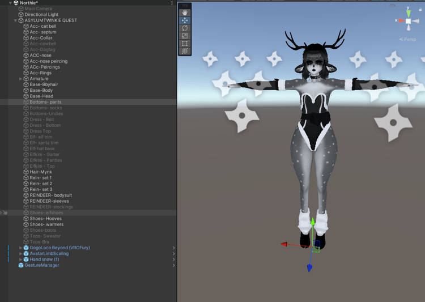Expand AvatarLimbScaling children
This screenshot has width=425, height=302.
[x=20, y=254]
